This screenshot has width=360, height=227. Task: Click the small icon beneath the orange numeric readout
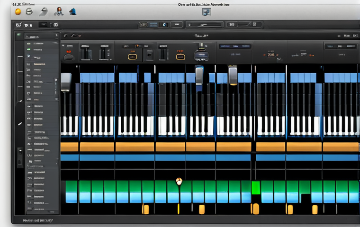[x=279, y=59]
